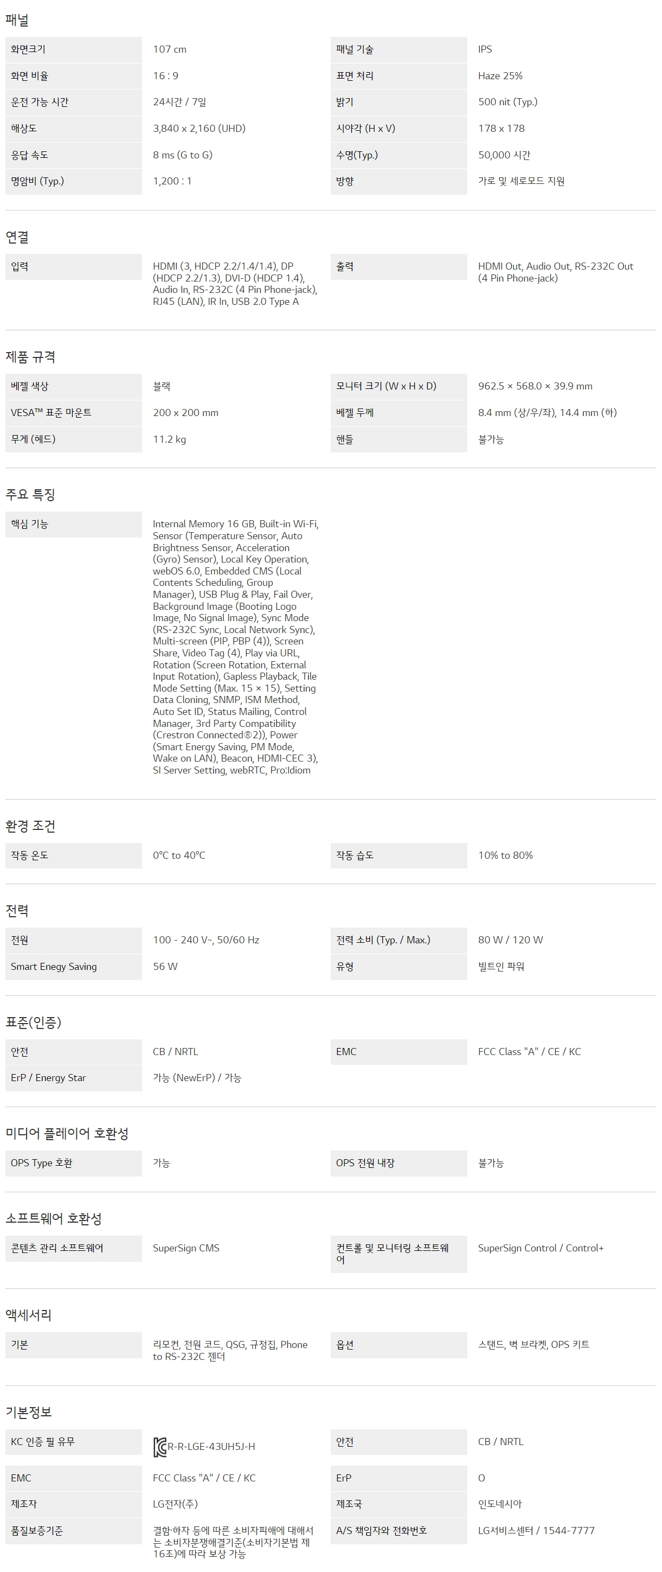Click the 패널 기술 label cell

(399, 49)
